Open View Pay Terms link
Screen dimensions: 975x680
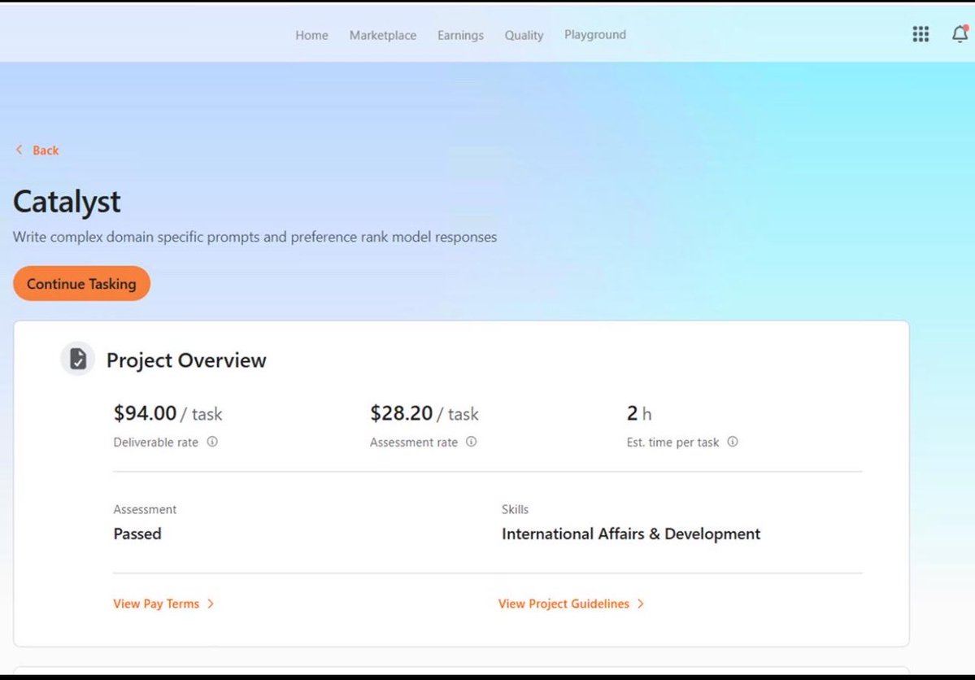point(156,604)
